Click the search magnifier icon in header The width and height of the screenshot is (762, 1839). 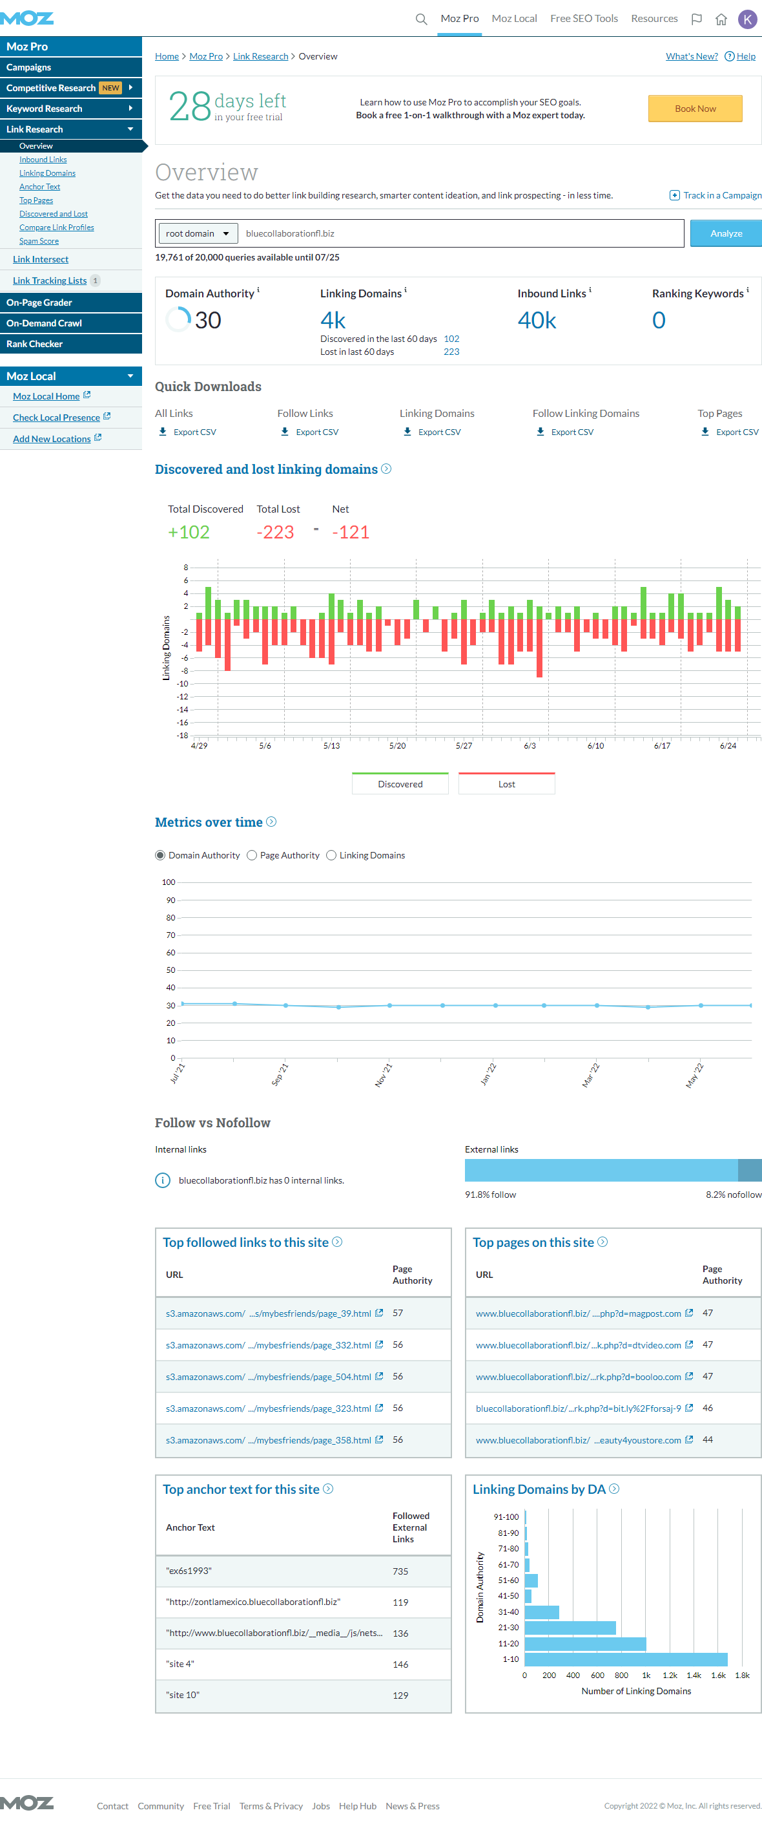[x=421, y=19]
